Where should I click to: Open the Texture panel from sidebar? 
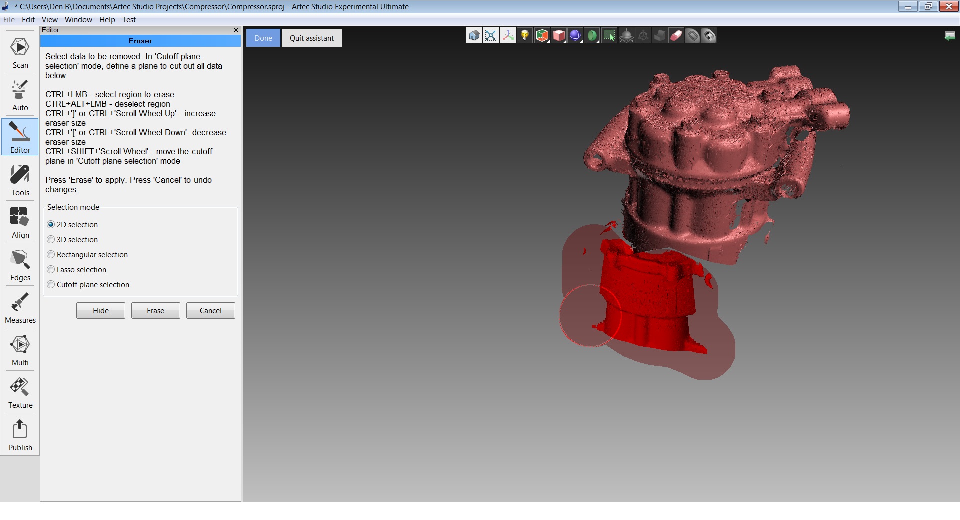(20, 393)
